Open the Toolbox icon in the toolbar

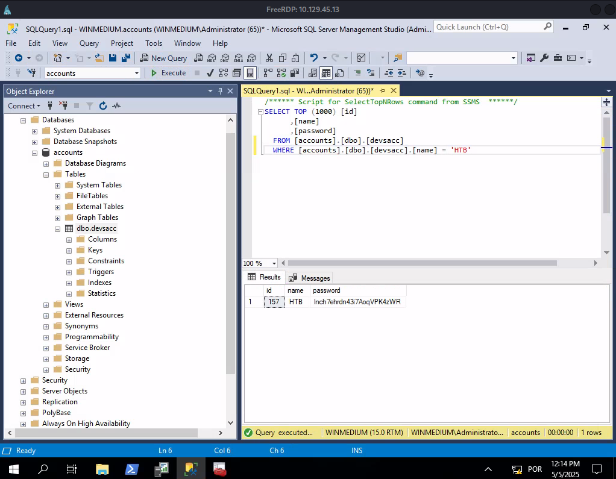[x=558, y=58]
